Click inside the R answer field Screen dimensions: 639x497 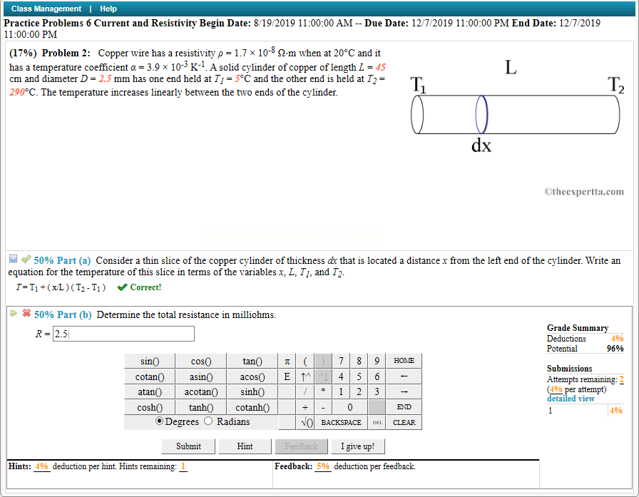pyautogui.click(x=123, y=333)
